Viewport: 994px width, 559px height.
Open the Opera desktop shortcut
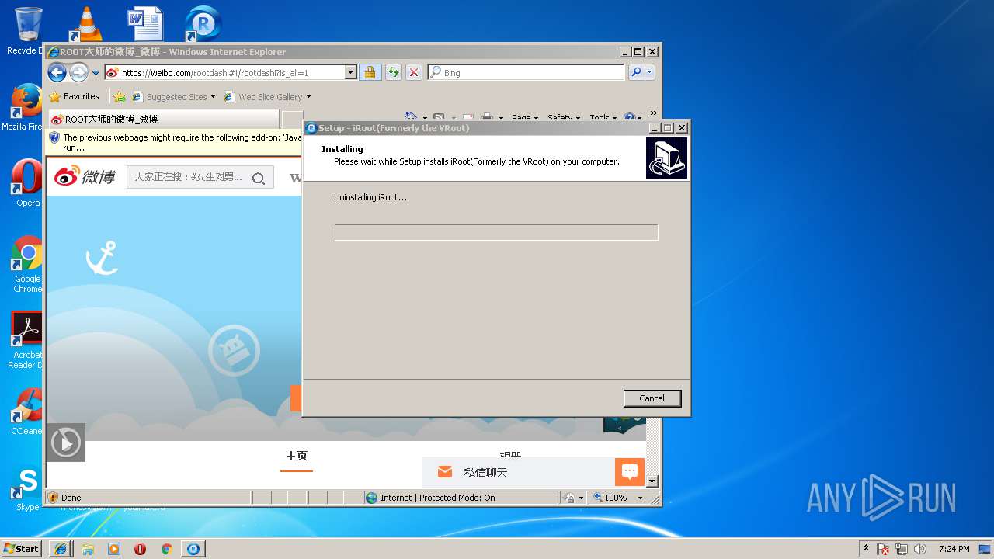(27, 183)
